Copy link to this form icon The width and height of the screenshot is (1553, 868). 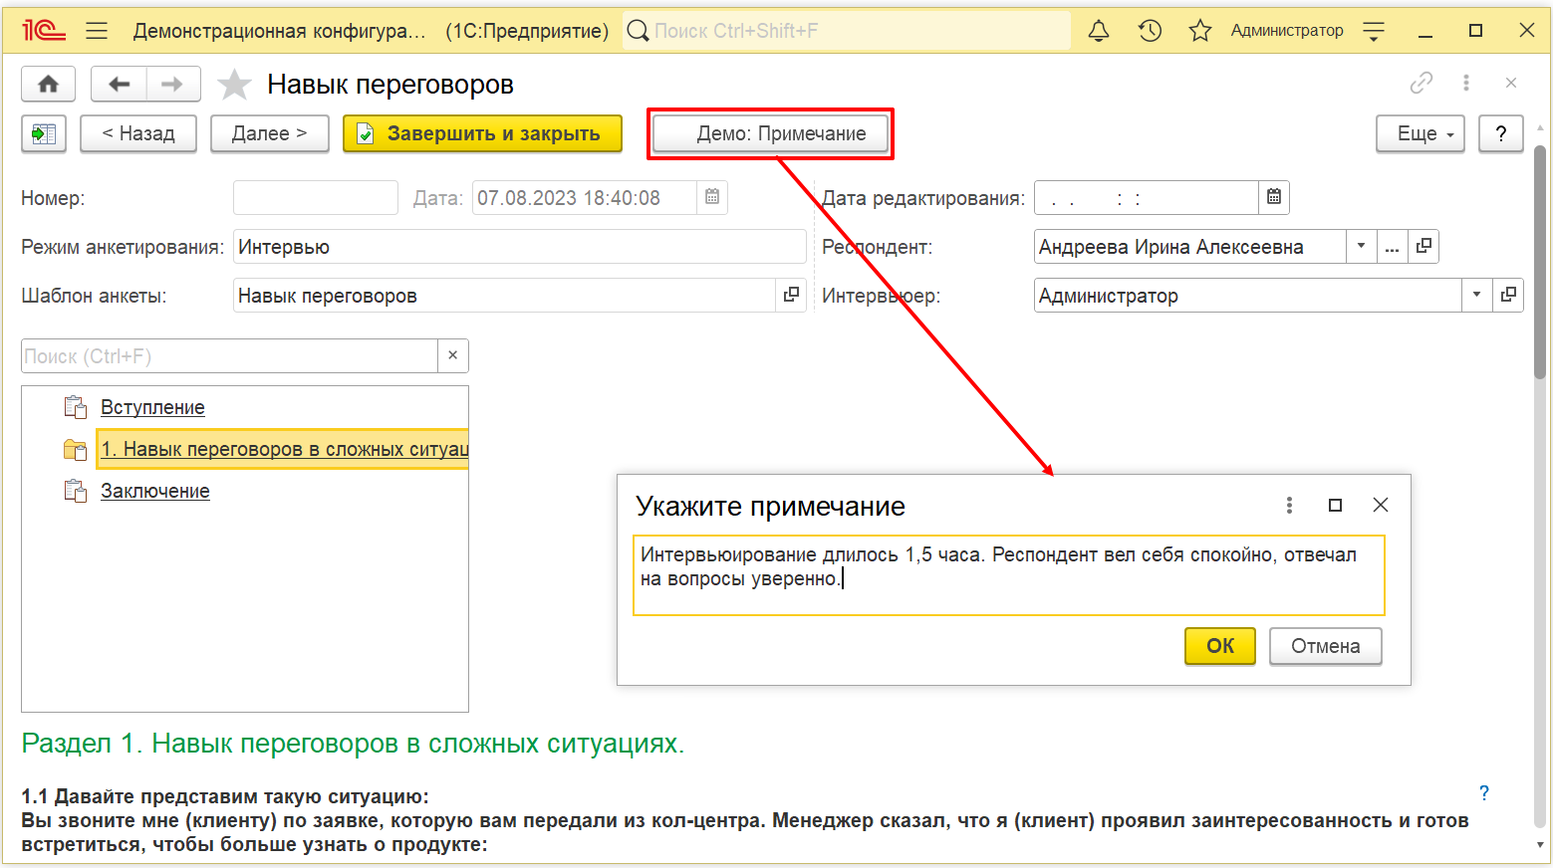[x=1422, y=83]
